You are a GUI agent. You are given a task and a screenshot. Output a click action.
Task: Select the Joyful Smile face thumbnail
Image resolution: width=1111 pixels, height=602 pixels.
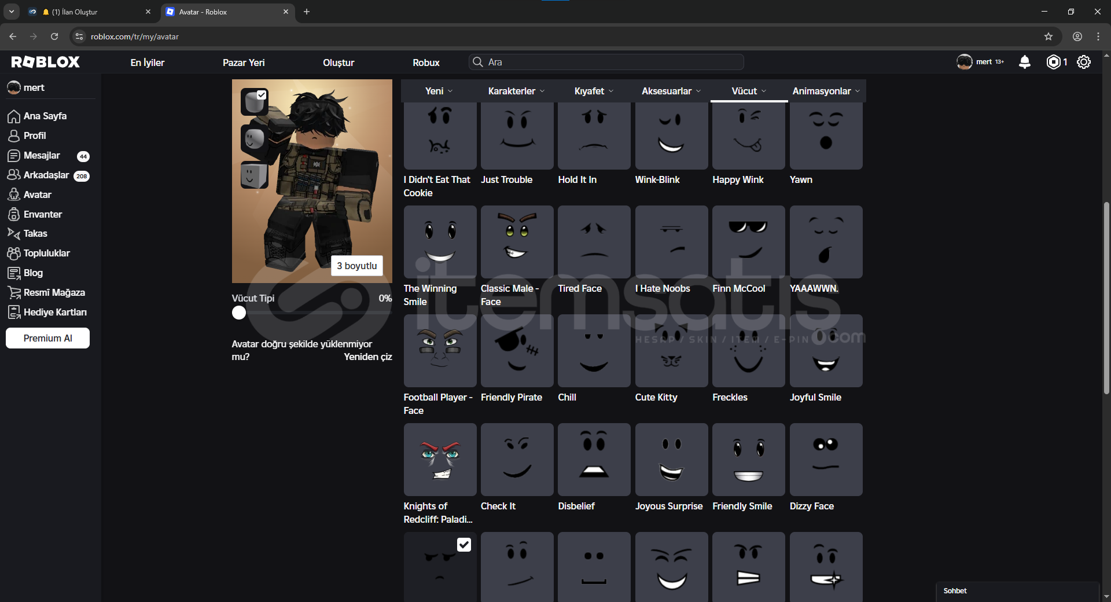point(826,351)
